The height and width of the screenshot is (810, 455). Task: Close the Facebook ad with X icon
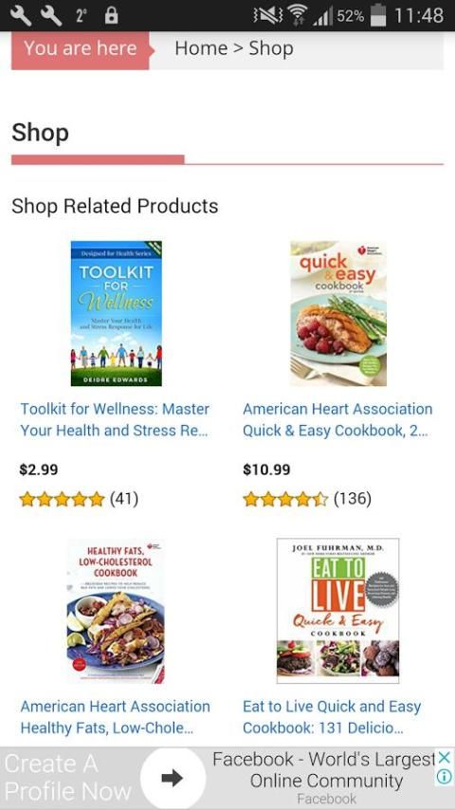pos(444,758)
